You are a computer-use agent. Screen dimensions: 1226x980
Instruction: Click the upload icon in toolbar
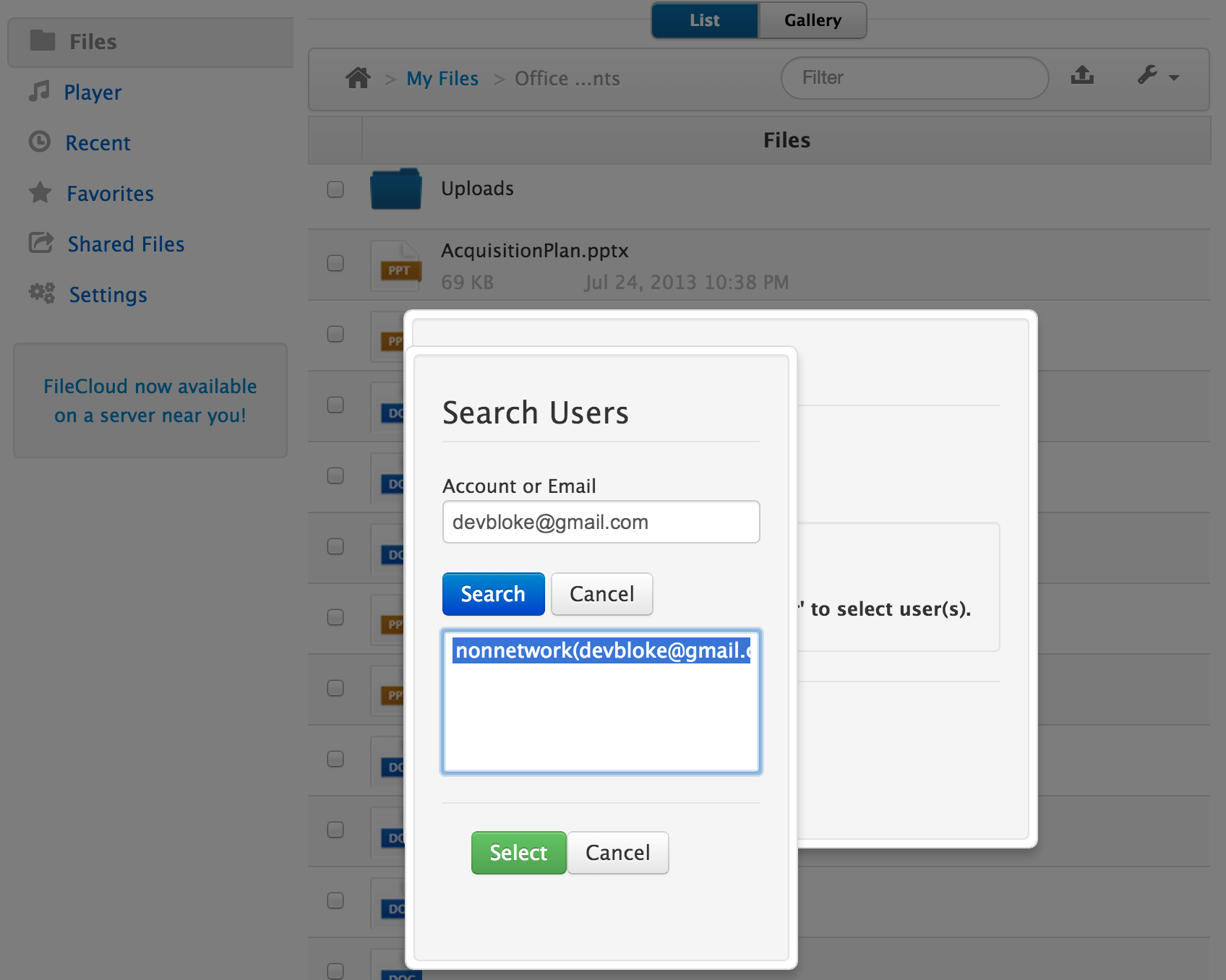[1082, 75]
